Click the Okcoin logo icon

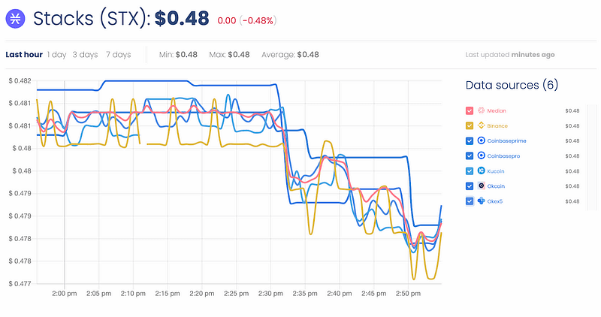[x=482, y=186]
